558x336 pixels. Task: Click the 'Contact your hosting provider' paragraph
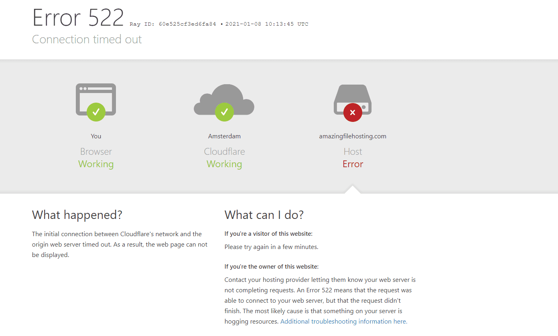point(320,301)
